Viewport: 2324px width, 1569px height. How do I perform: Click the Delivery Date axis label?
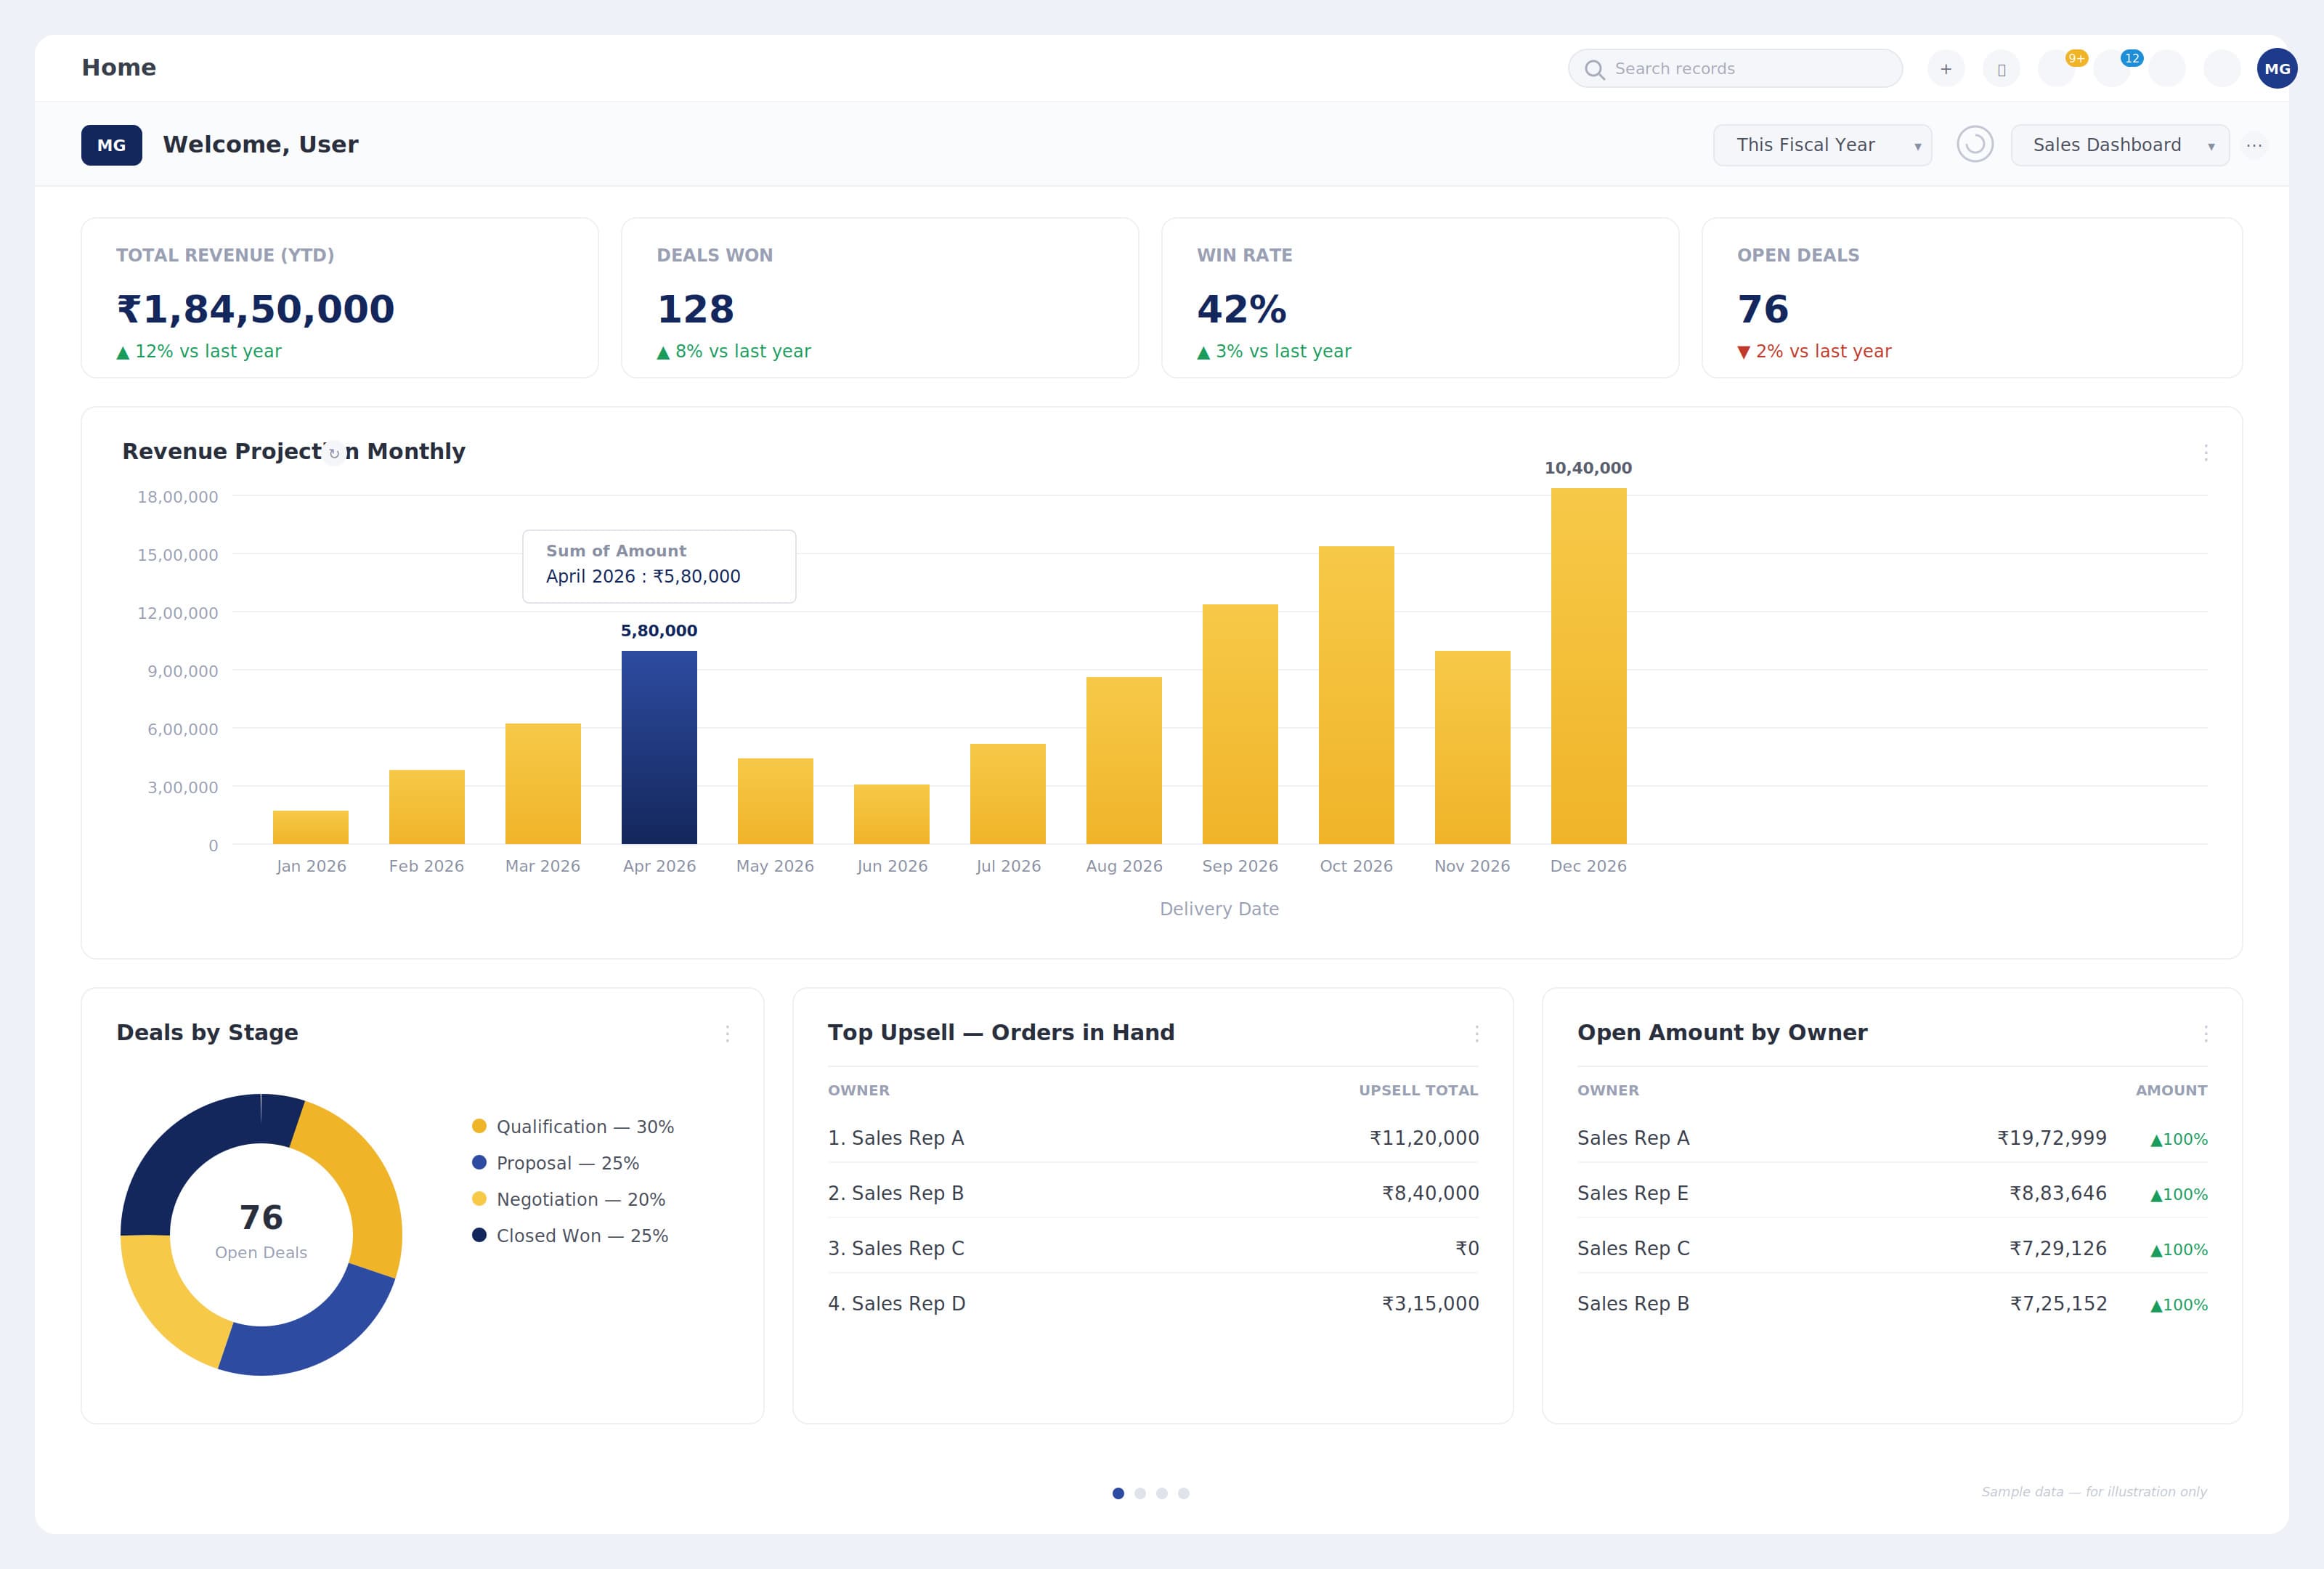[x=1219, y=909]
